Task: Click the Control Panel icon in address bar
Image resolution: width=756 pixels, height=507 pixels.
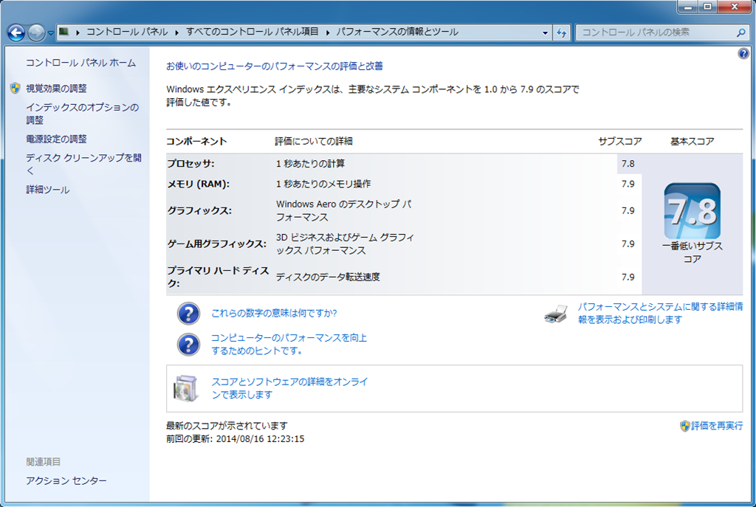Action: [x=64, y=32]
